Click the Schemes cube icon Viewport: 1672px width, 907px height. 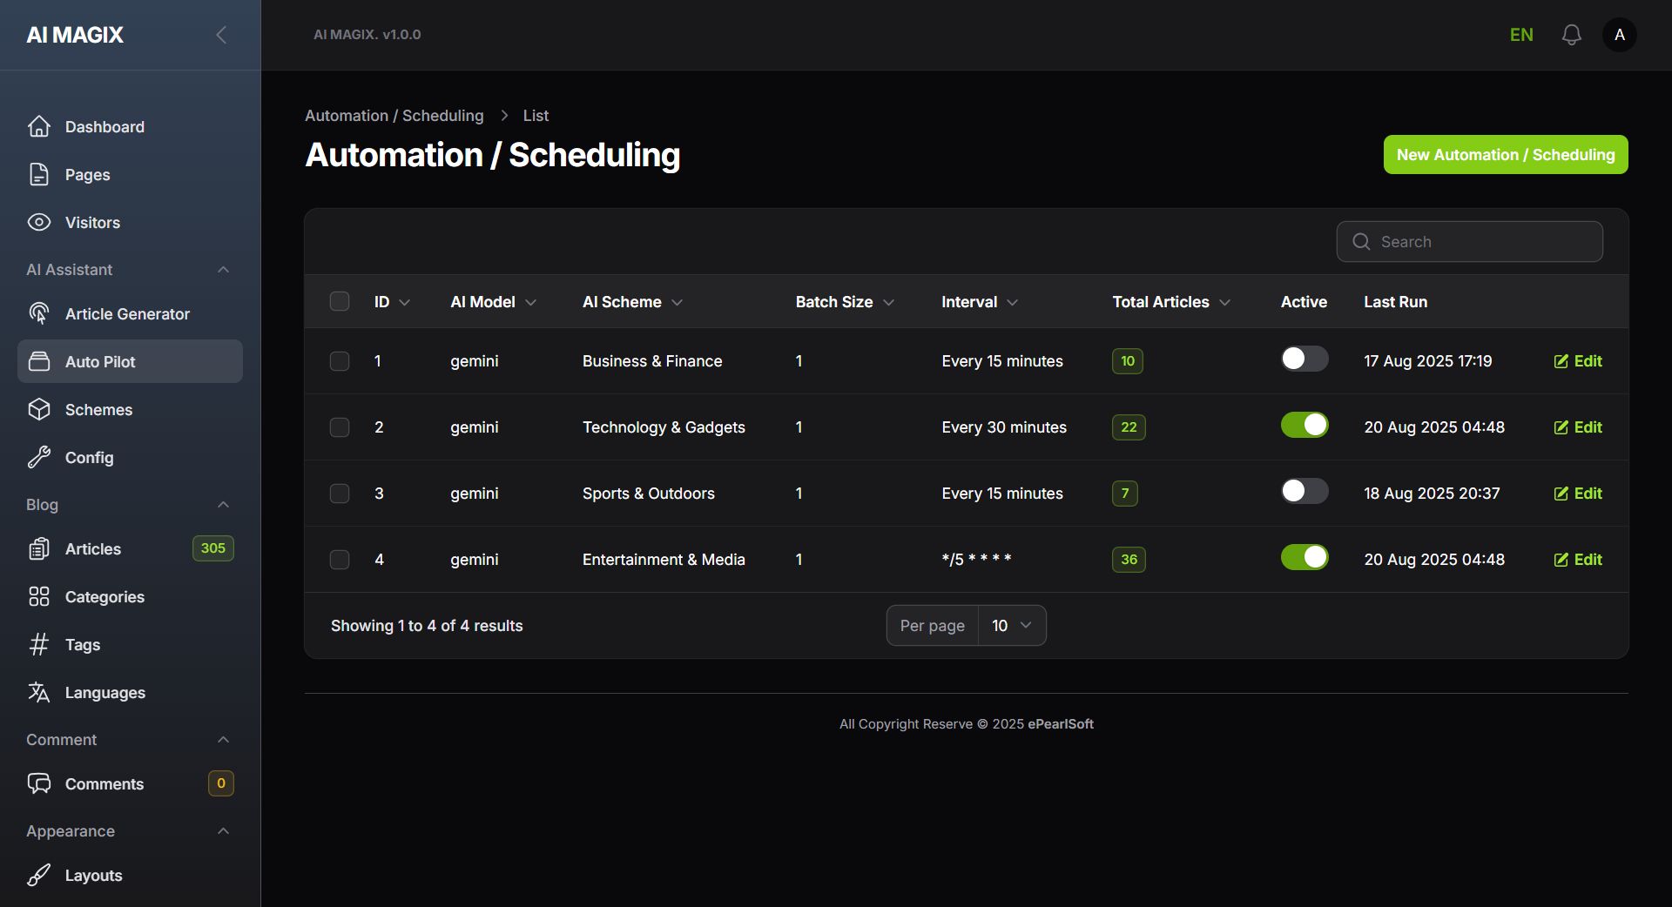point(39,410)
